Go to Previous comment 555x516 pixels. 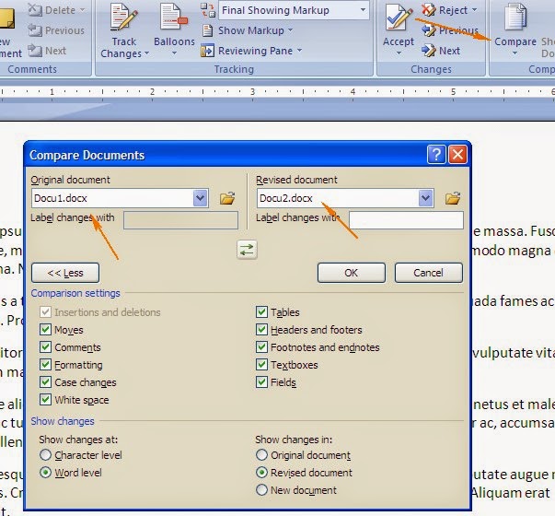click(x=35, y=30)
